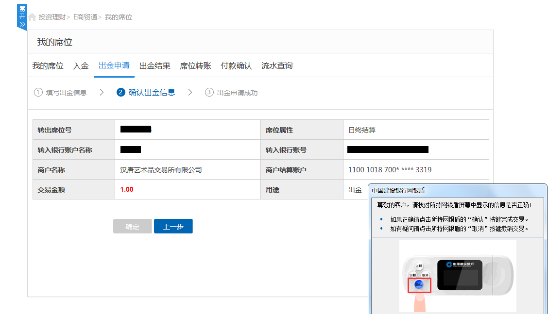Click 我的席位 in the breadcrumb
Image resolution: width=548 pixels, height=314 pixels.
(119, 17)
